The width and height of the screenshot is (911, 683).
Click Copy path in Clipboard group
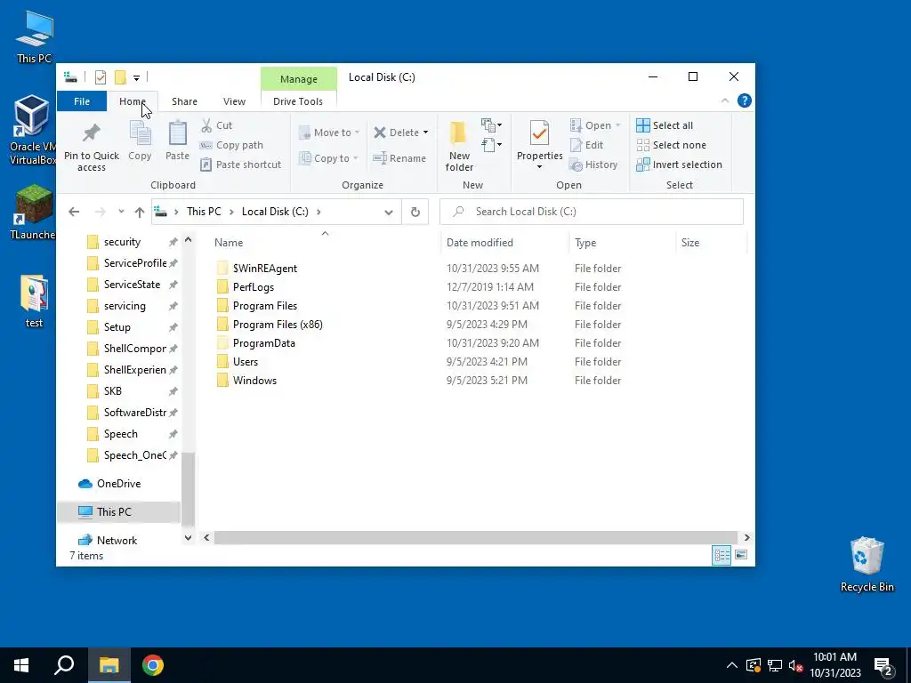pos(231,145)
